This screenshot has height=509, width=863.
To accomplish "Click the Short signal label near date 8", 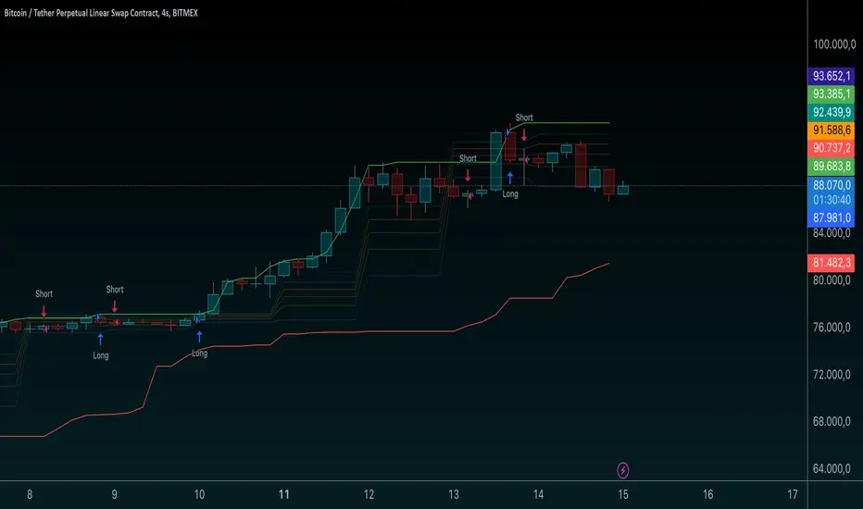I will (44, 294).
